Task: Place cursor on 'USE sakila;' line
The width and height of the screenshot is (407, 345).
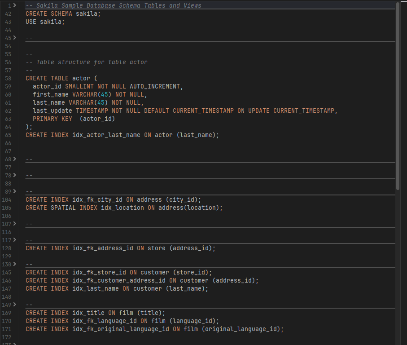Action: 45,22
